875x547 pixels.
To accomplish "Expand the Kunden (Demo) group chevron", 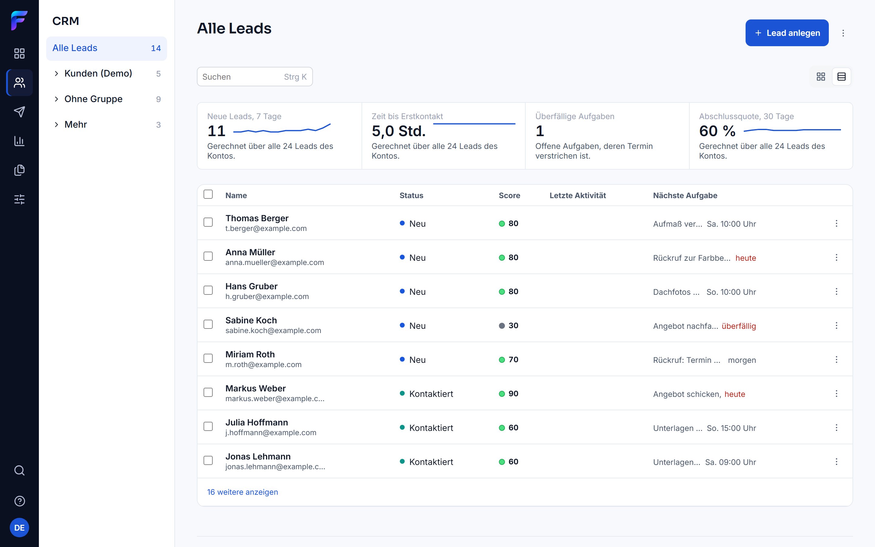I will [57, 74].
